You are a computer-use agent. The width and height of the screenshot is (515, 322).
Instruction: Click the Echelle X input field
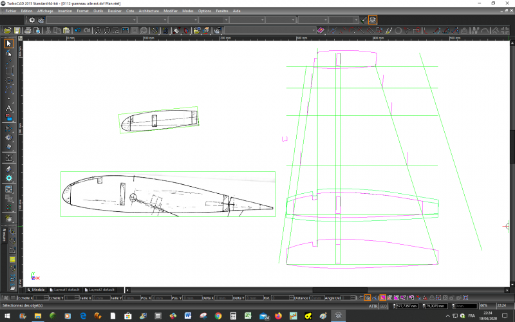tap(38, 298)
